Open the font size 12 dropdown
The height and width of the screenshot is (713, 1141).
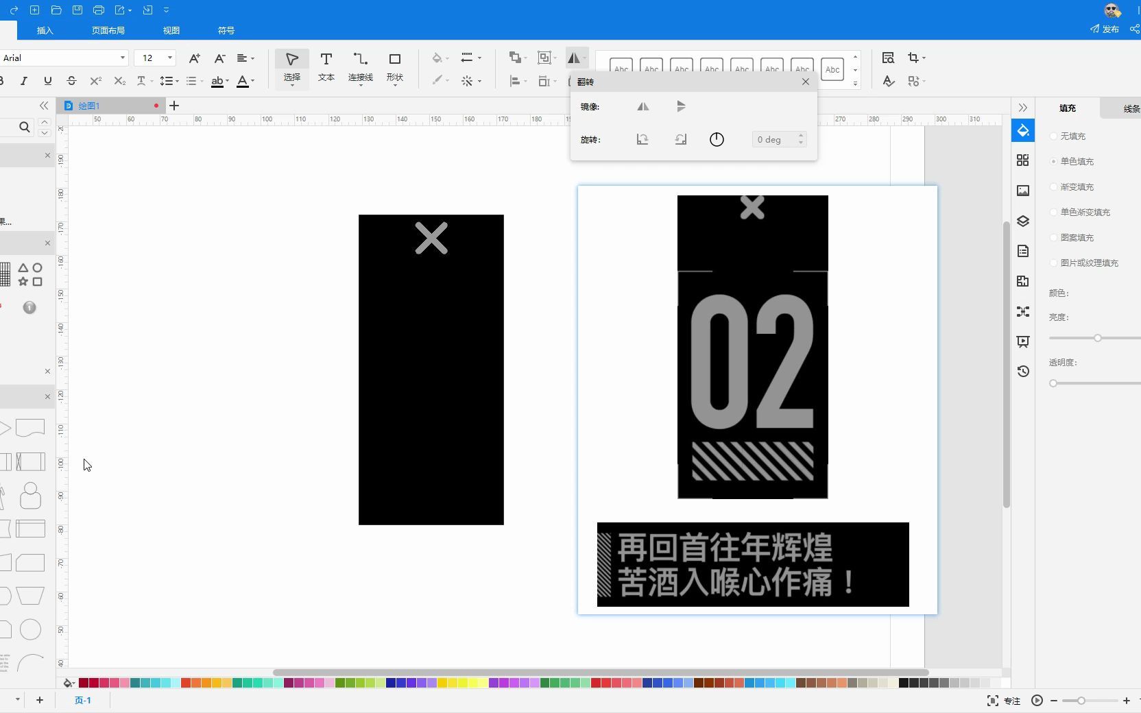(169, 58)
